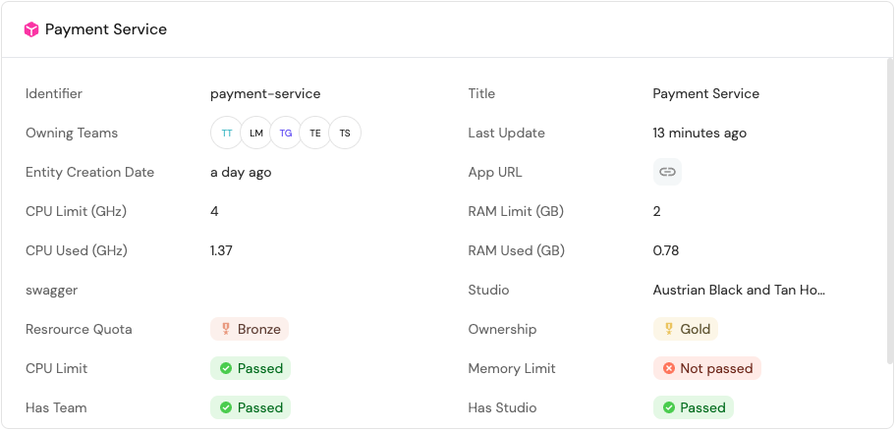Select the TS owning team avatar
Viewport: 895px width, 430px height.
coord(345,133)
